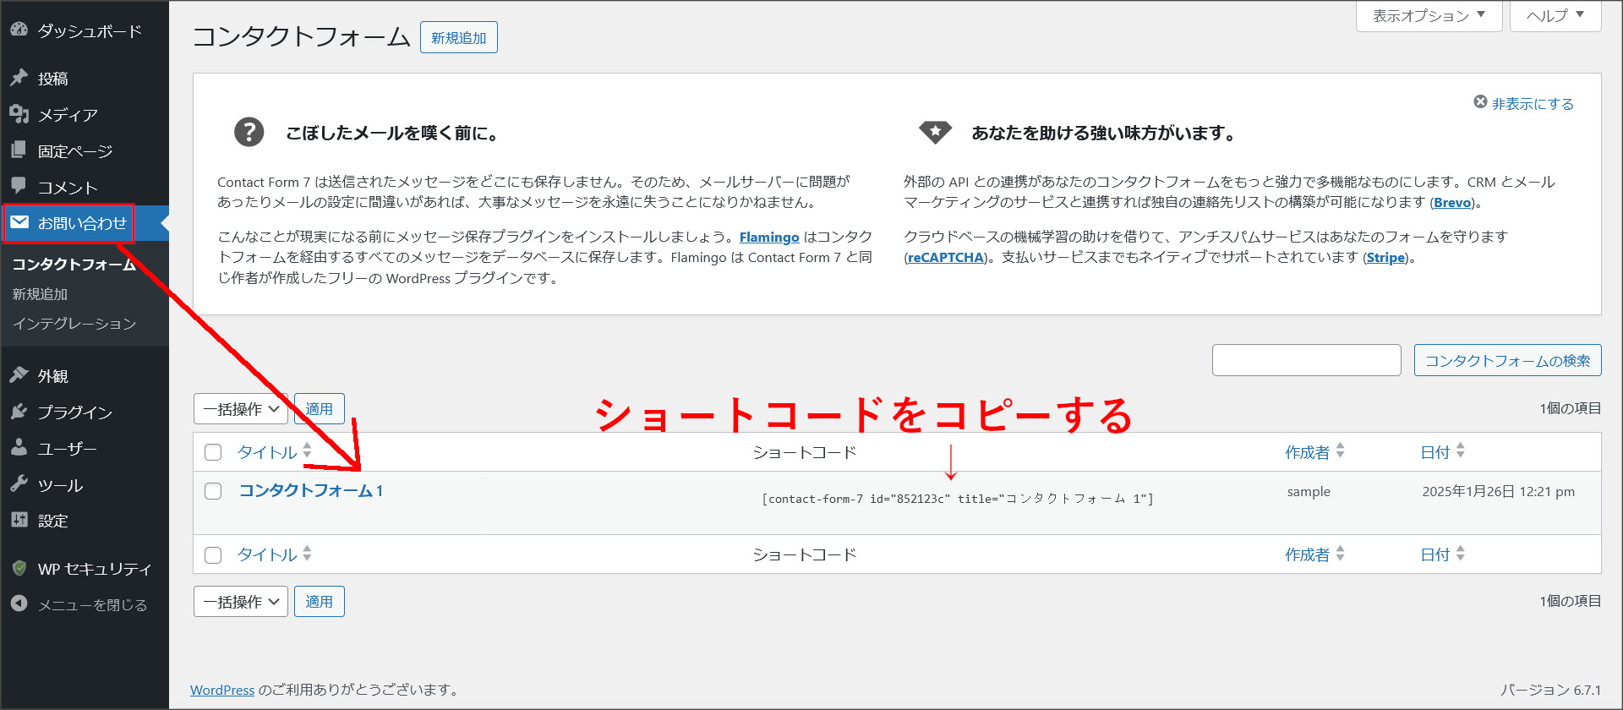
Task: Open the Flamingo plugin link
Action: point(769,238)
